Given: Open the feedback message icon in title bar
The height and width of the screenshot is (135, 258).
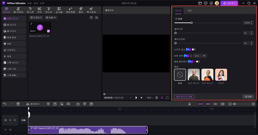Looking at the screenshot, I should pos(206,3).
